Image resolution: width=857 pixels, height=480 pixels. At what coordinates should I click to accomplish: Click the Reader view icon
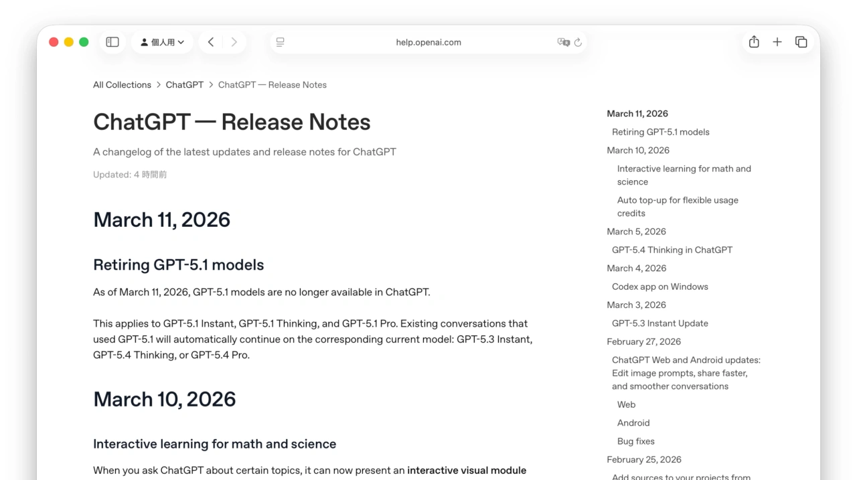pos(280,42)
